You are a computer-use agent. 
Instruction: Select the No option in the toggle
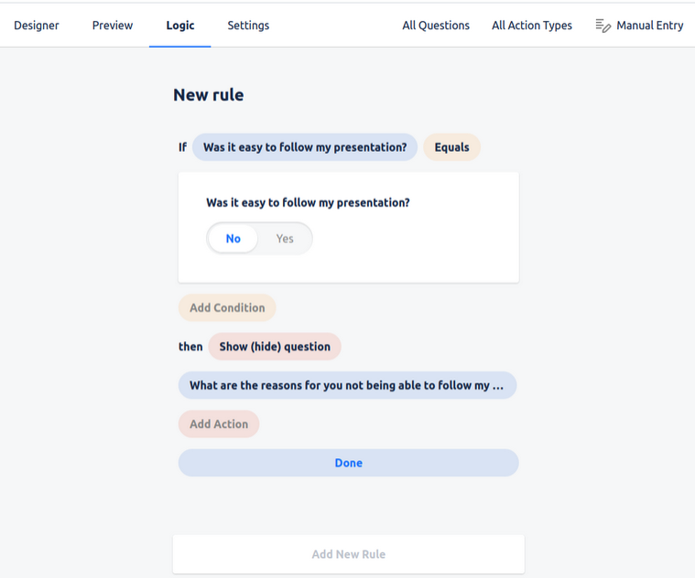pyautogui.click(x=233, y=239)
